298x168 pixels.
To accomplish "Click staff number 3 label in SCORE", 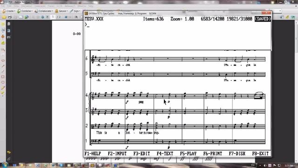I will (x=87, y=110).
